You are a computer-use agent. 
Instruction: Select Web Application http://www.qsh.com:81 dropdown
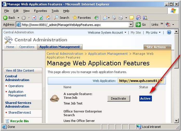141,81
